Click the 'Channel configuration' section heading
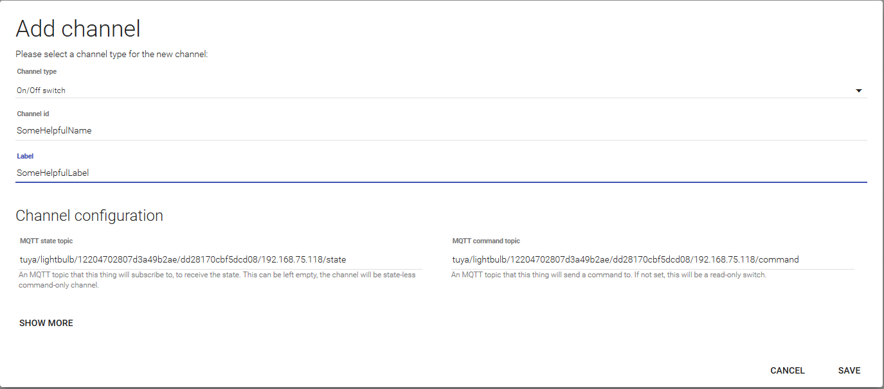The width and height of the screenshot is (884, 389). click(x=89, y=216)
